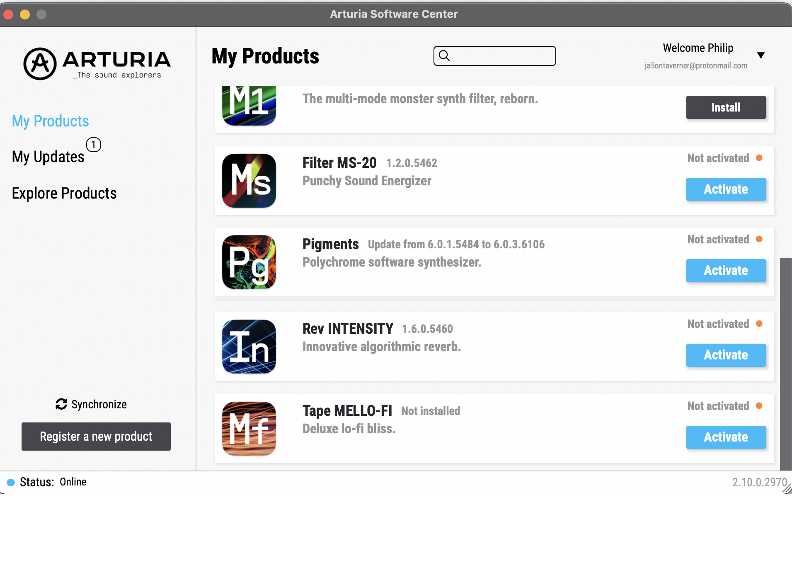
Task: Click the account email address
Action: (696, 66)
